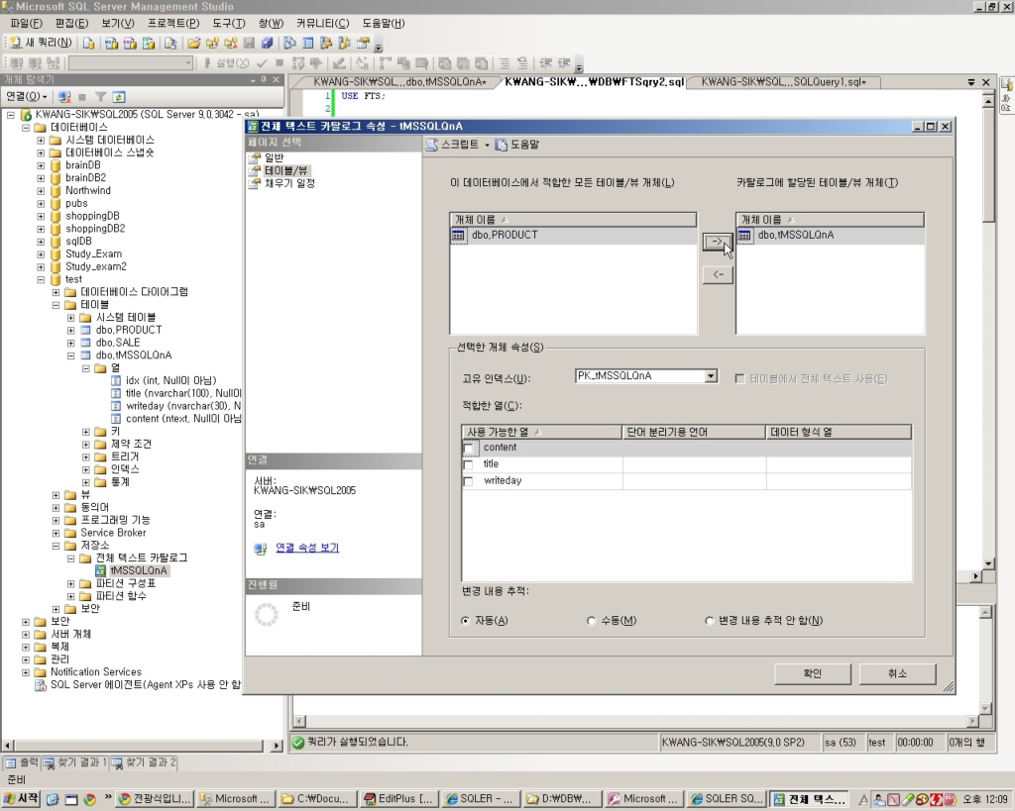Click the 시작 Start button
1015x811 pixels.
(x=22, y=799)
